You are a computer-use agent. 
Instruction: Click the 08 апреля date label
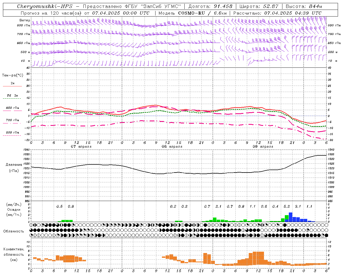tap(172, 147)
